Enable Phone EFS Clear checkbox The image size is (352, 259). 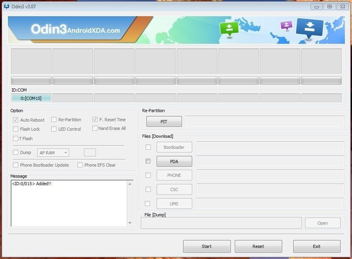click(x=80, y=165)
